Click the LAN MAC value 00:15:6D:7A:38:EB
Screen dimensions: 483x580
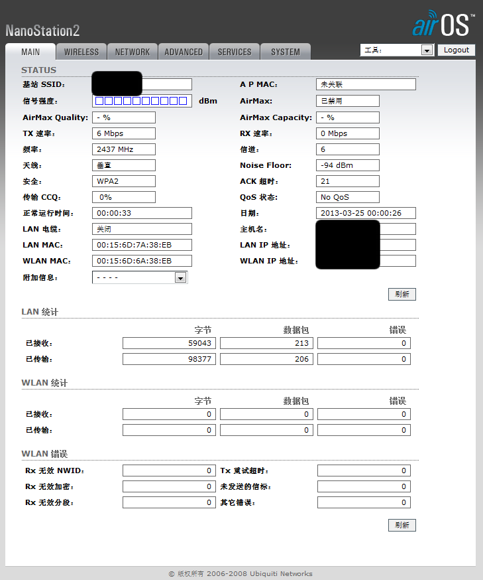[142, 245]
